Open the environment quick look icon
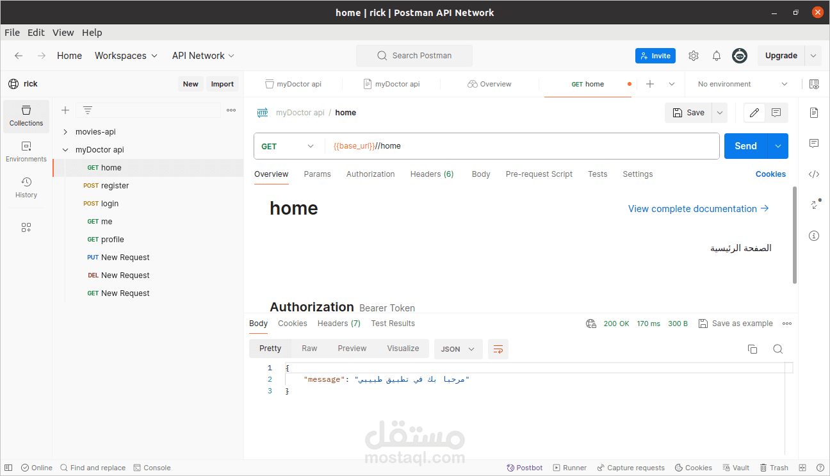 click(x=814, y=84)
